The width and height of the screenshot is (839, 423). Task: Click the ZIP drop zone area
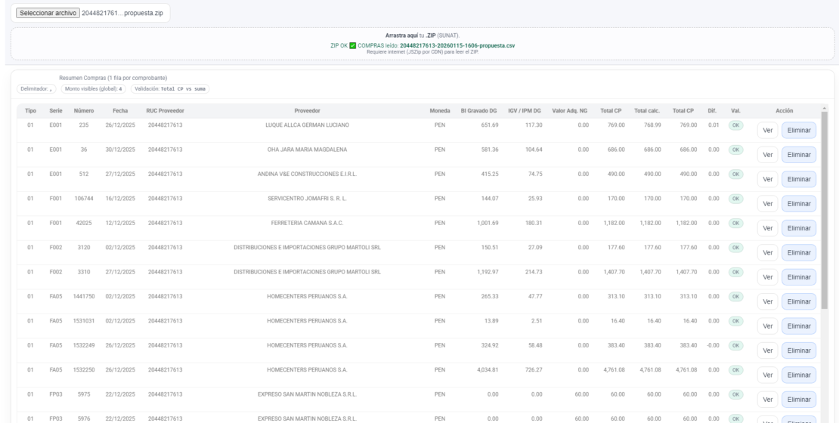coord(423,44)
